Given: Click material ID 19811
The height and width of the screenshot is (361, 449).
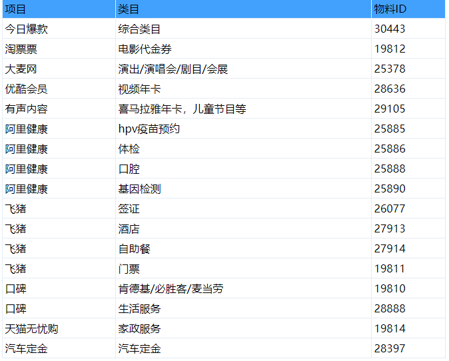Looking at the screenshot, I should (408, 268).
